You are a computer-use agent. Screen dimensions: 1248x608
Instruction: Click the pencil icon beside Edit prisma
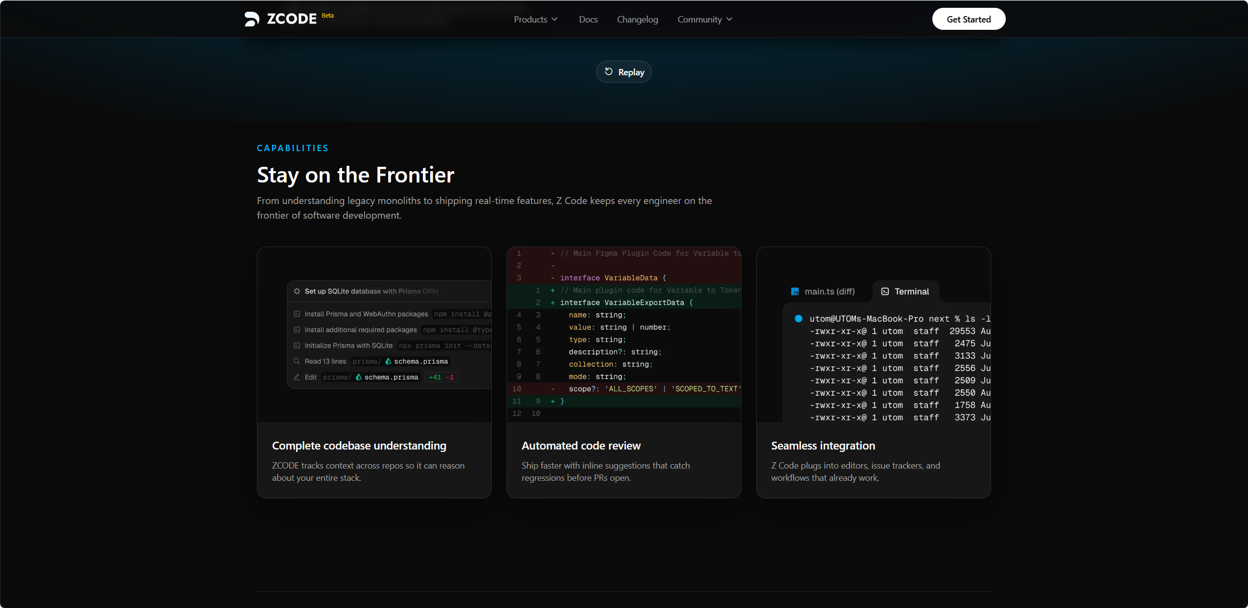coord(297,377)
